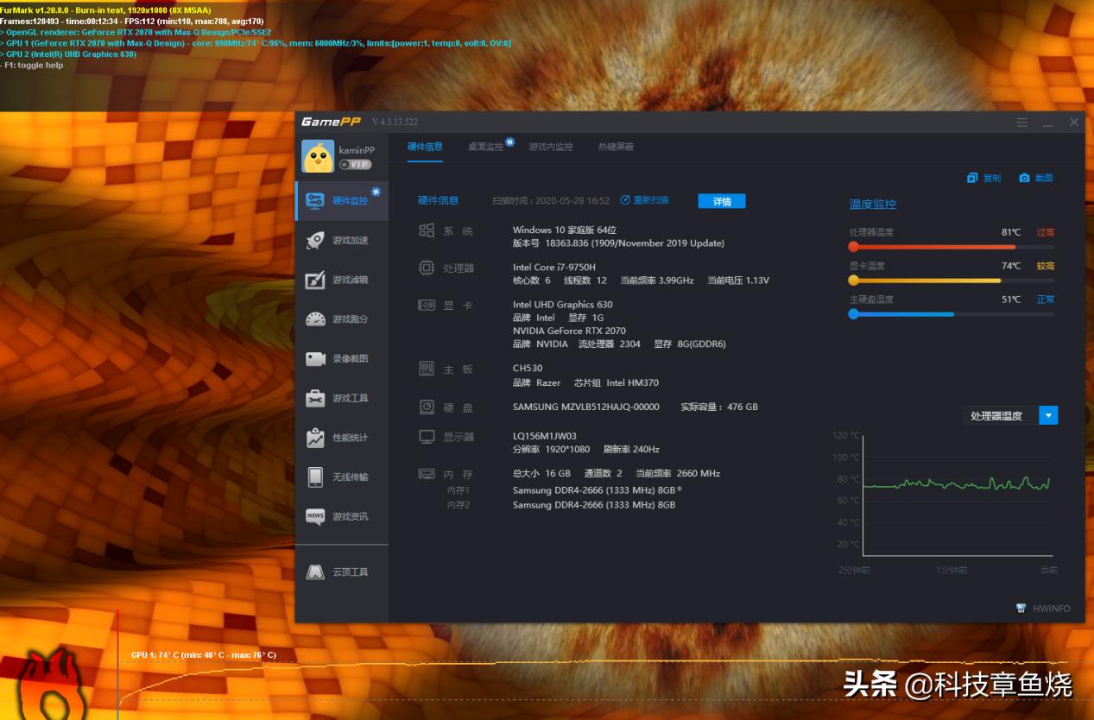The height and width of the screenshot is (720, 1094).
Task: Open the 处理器温度 dropdown arrow
Action: tap(1048, 415)
